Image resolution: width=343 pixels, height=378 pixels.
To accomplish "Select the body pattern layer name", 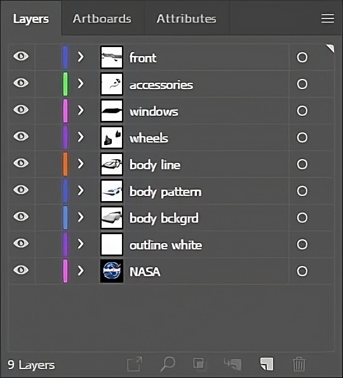I will 165,192.
